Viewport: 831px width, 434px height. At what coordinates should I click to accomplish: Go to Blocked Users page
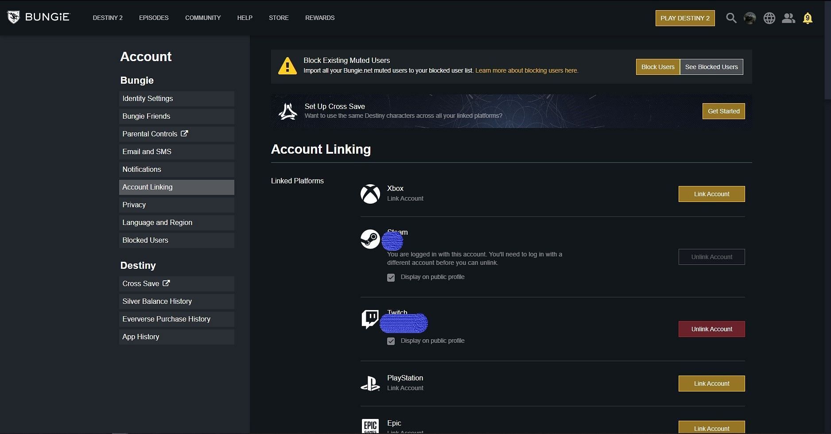point(176,240)
